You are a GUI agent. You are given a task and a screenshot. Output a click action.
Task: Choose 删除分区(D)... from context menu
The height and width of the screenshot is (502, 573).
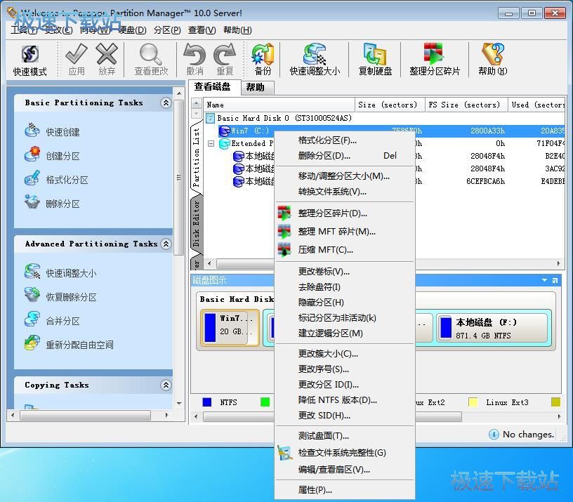tap(345, 156)
